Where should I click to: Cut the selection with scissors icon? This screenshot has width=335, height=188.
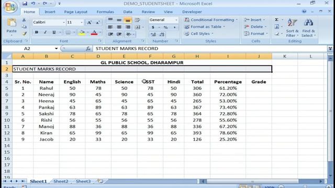click(x=24, y=20)
